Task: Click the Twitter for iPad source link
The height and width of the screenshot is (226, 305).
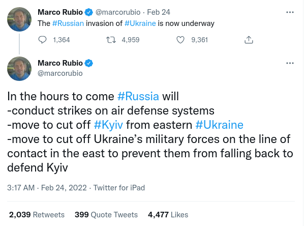Action: 119,188
